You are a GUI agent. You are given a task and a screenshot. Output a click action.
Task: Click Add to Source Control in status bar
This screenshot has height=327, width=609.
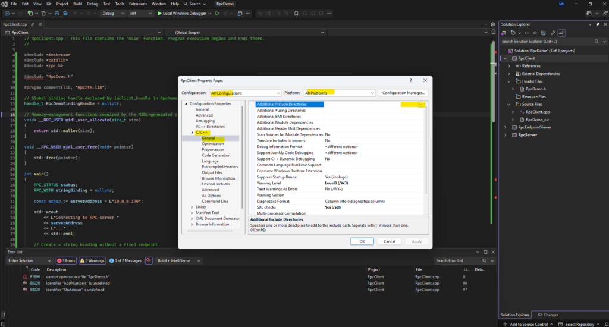(x=528, y=324)
